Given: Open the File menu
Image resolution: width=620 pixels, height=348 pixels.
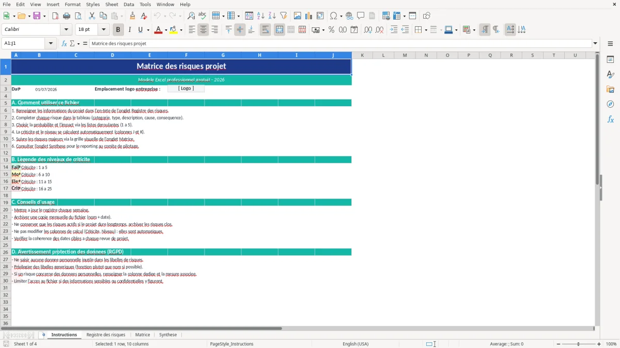Looking at the screenshot, I should point(7,4).
